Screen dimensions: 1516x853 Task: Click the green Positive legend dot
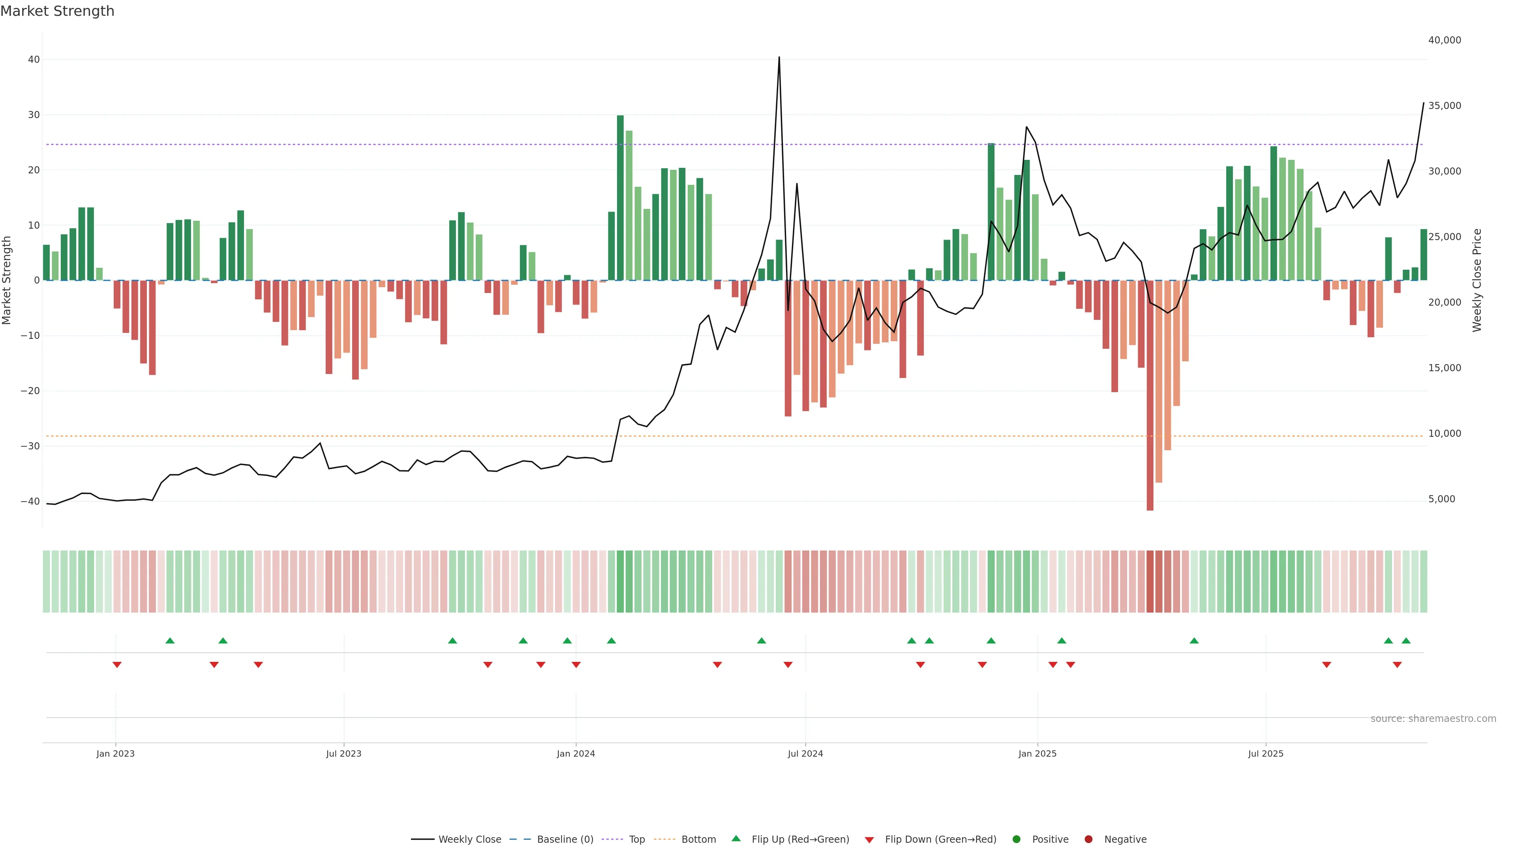[x=1016, y=840]
